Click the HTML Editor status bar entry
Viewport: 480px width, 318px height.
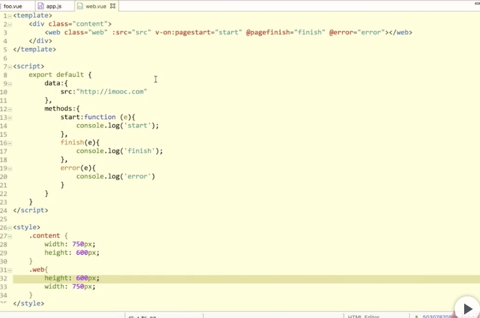click(363, 316)
